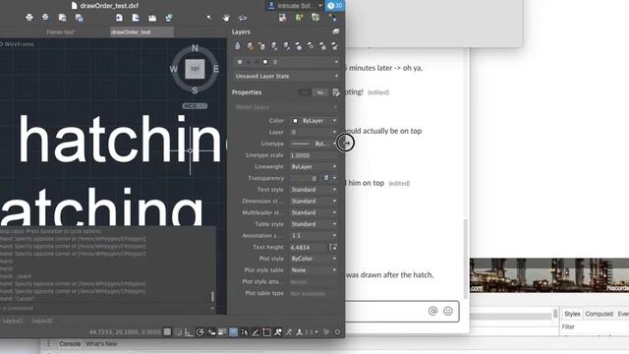This screenshot has height=354, width=629.
Task: Click the E direction on the compass
Action: 216,69
